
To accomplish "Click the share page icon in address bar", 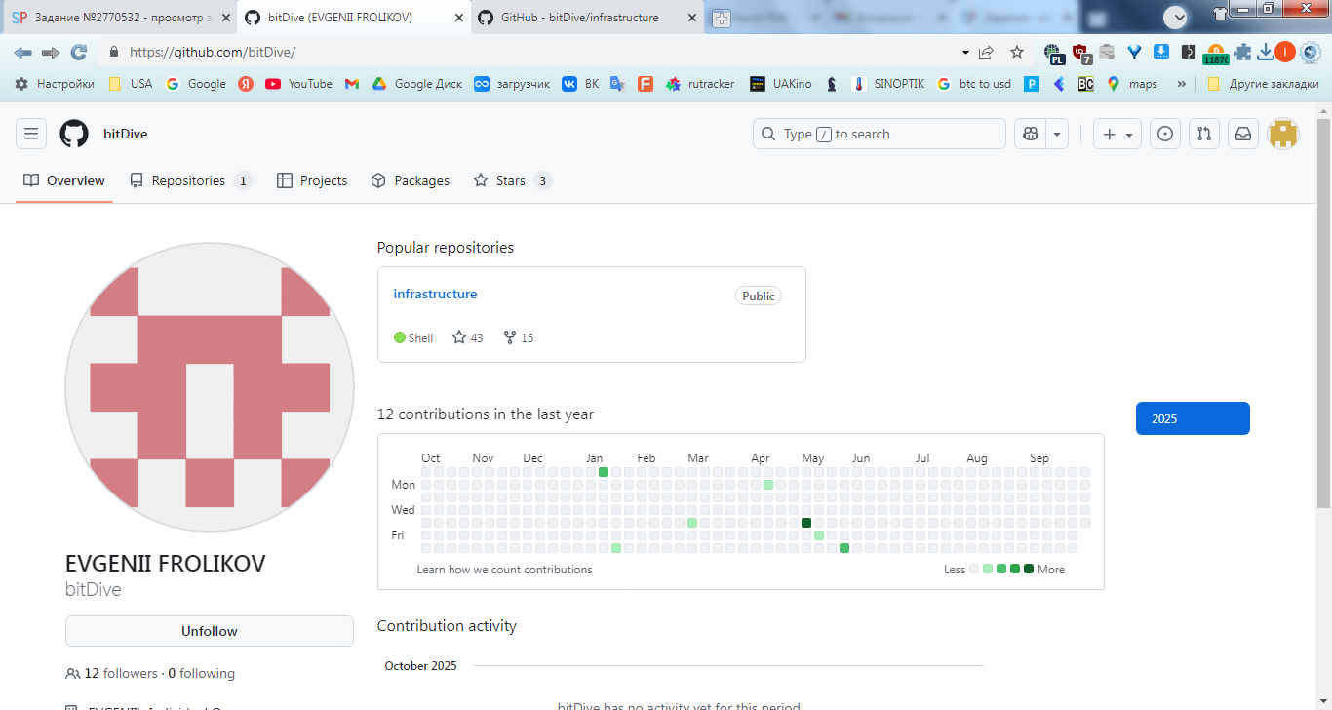I will click(986, 52).
